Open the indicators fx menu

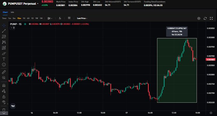pos(60,18)
